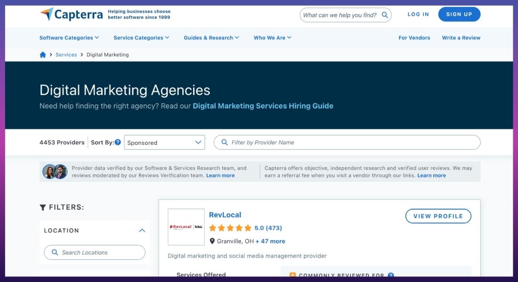This screenshot has height=282, width=518.
Task: Click the RevLocal description text
Action: point(247,256)
